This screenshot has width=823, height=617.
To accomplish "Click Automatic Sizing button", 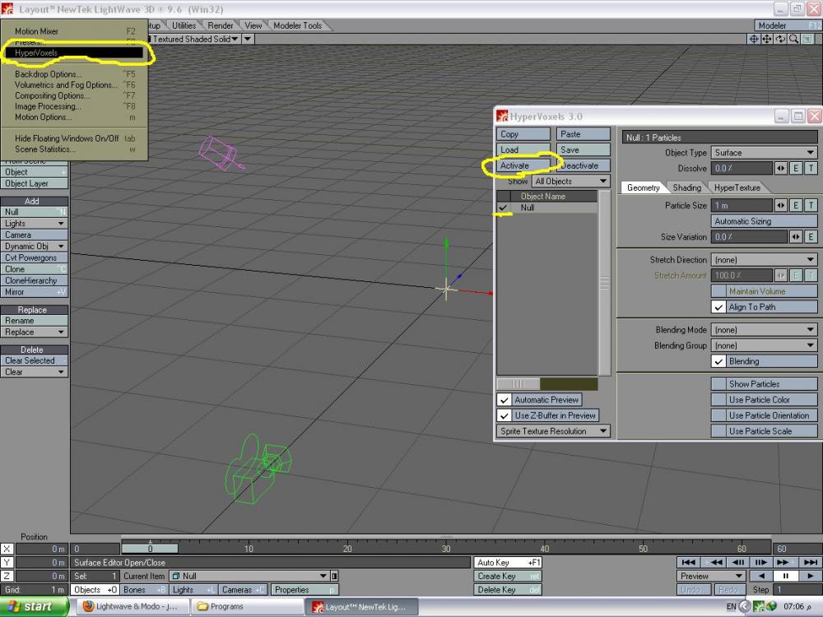I will 765,221.
